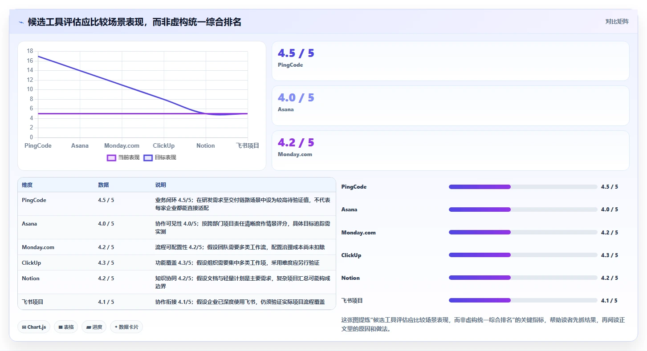The height and width of the screenshot is (351, 647).
Task: Click the 功能覆盖 4.3/5 description in table
Action: [237, 263]
